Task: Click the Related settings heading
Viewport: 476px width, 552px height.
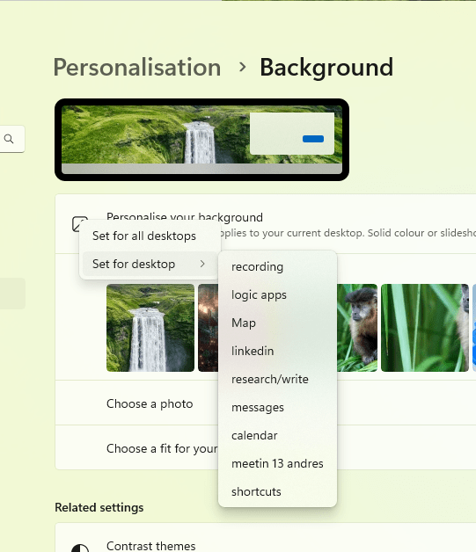Action: pos(99,507)
